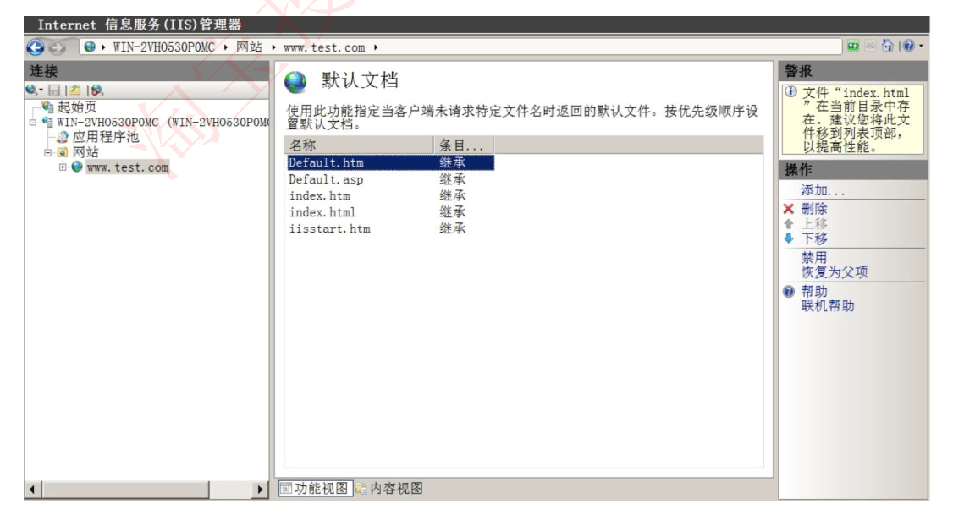Click the tree panel's scroll right arrow
This screenshot has height=526, width=953.
tap(260, 489)
